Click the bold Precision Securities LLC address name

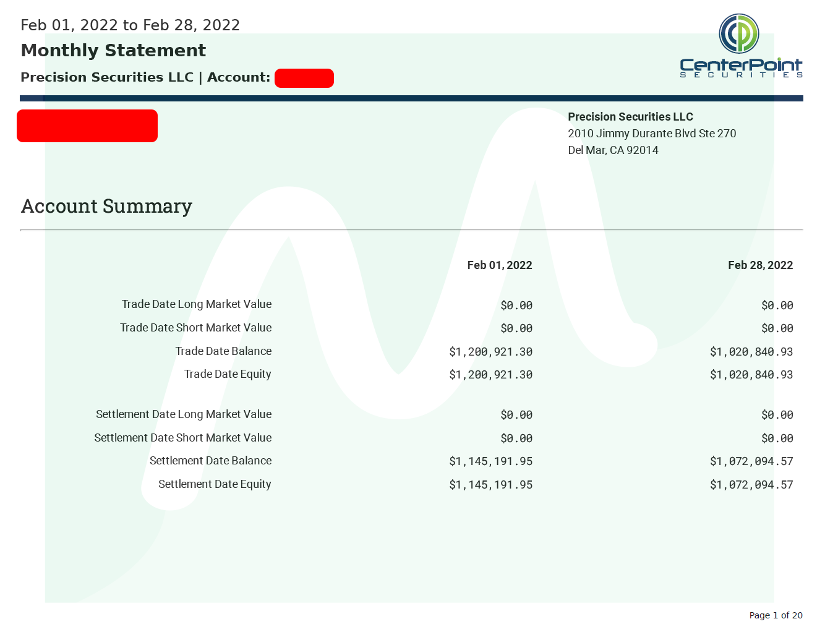click(x=630, y=117)
